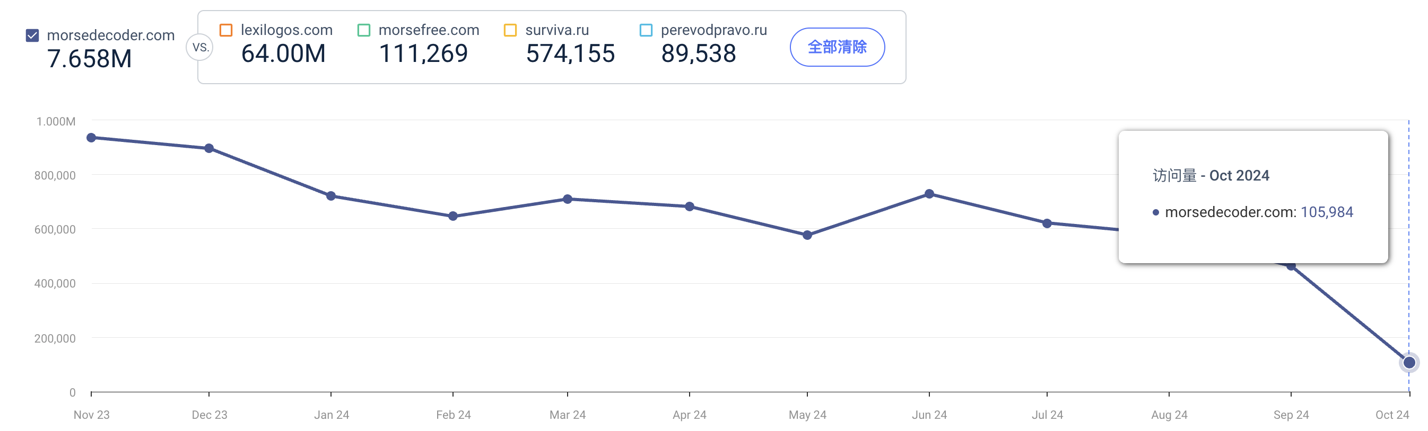Screen dimensions: 1428x431
Task: Click the Jun 24 data point
Action: coord(930,194)
